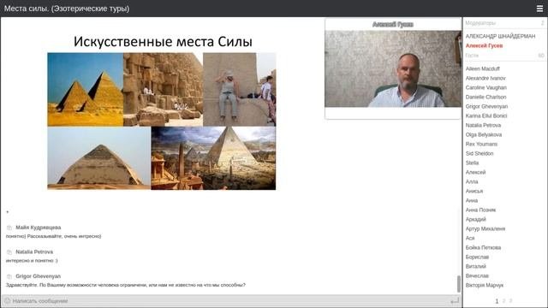Click Grigor Ghevenyan's name in the chat
The height and width of the screenshot is (308, 548).
click(x=38, y=276)
